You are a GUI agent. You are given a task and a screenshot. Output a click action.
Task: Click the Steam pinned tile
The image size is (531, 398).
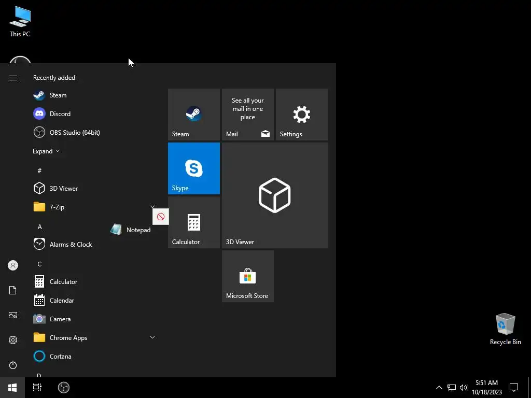(194, 115)
